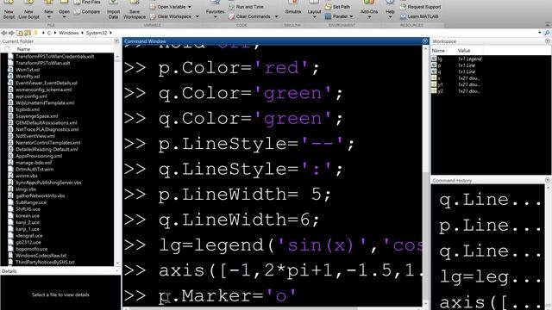The image size is (552, 310).
Task: Expand the Parallel dropdown arrow
Action: (351, 16)
